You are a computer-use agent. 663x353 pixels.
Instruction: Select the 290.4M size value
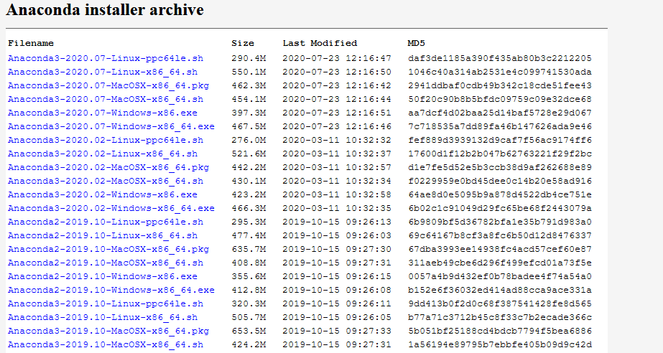[249, 58]
